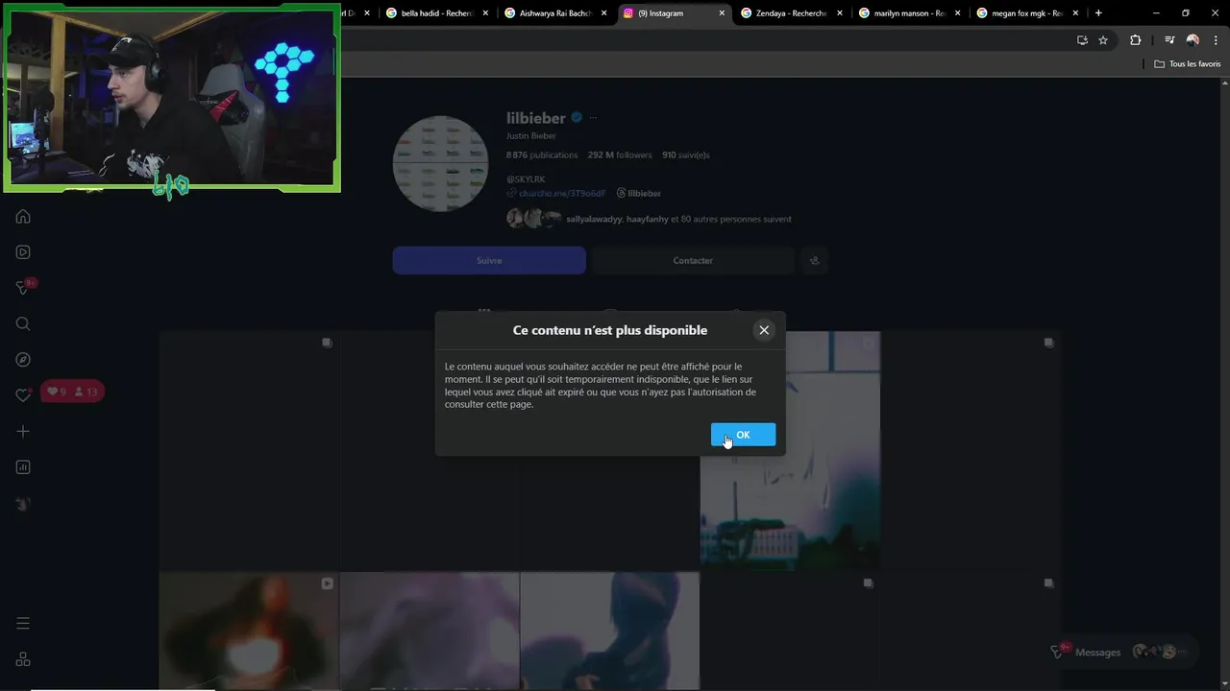Screen dimensions: 1230x691
Task: Open direct messages icon in sidebar
Action: (23, 288)
